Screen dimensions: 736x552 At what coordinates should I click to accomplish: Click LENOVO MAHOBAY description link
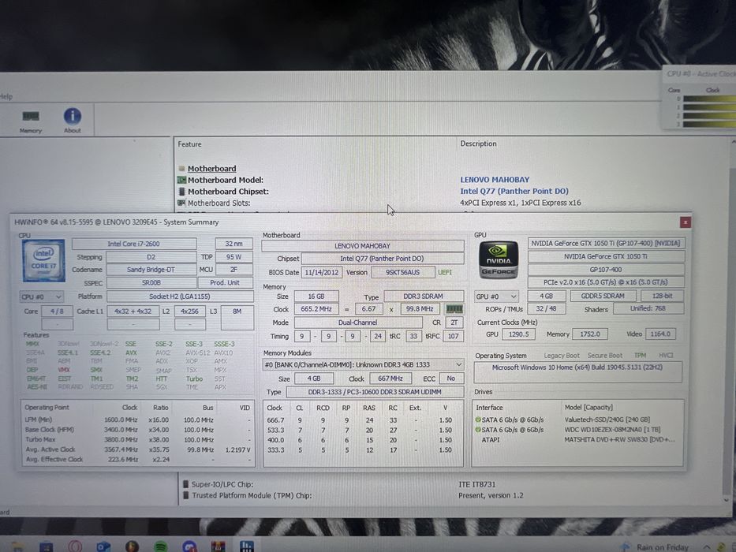tap(495, 180)
